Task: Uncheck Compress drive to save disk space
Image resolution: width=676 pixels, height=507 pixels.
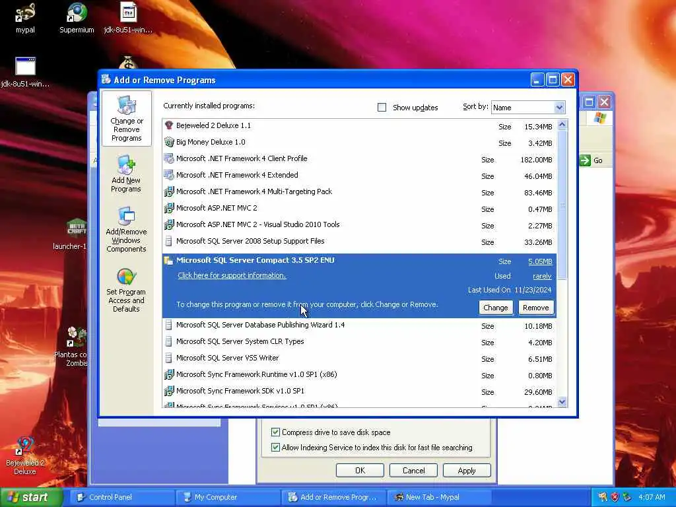Action: (275, 432)
